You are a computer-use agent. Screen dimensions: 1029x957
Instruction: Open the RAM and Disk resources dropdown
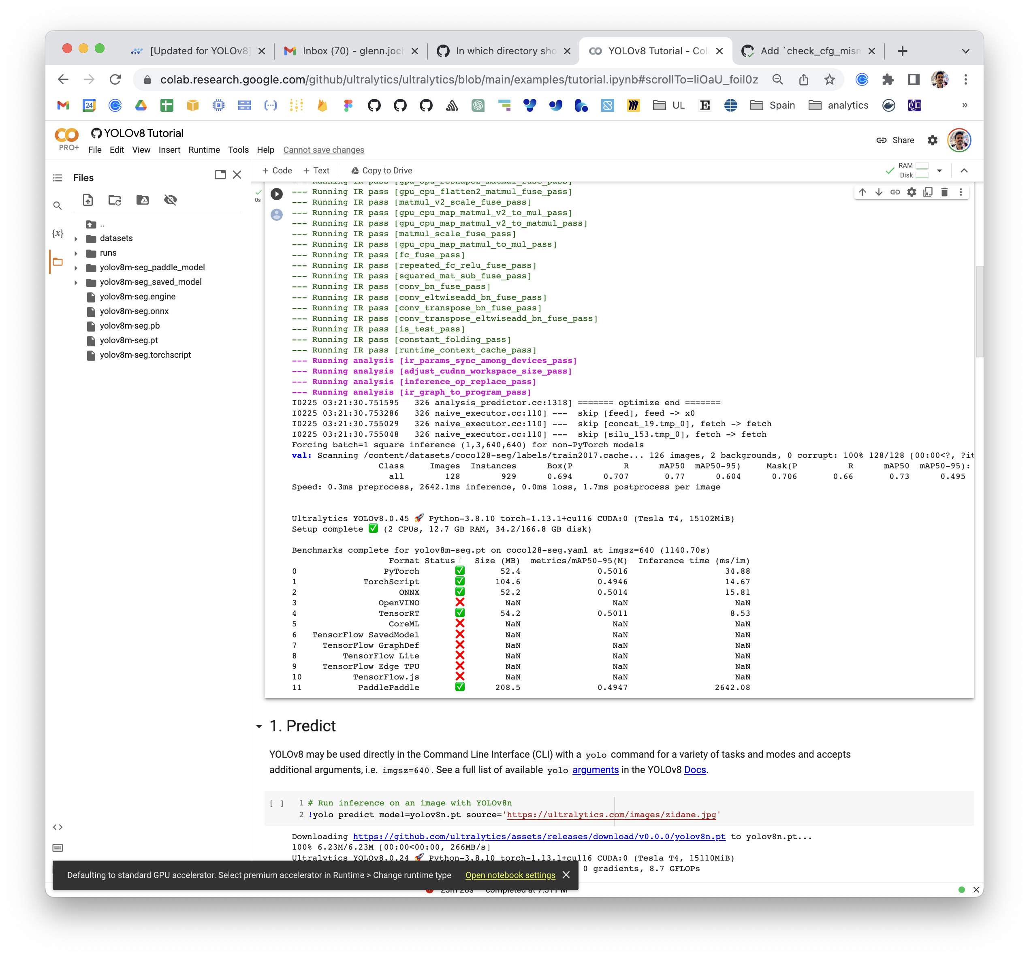pyautogui.click(x=939, y=170)
